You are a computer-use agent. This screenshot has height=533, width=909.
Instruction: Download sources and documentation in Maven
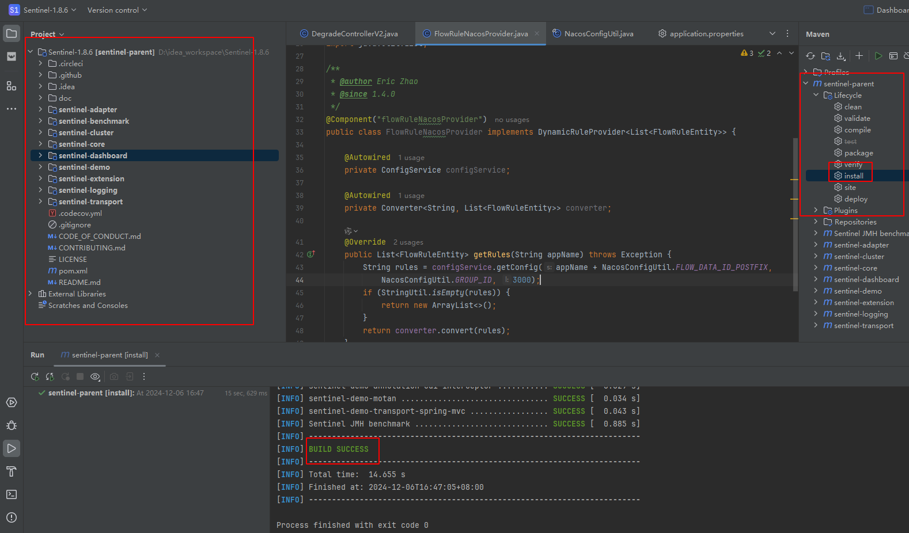[x=841, y=56]
